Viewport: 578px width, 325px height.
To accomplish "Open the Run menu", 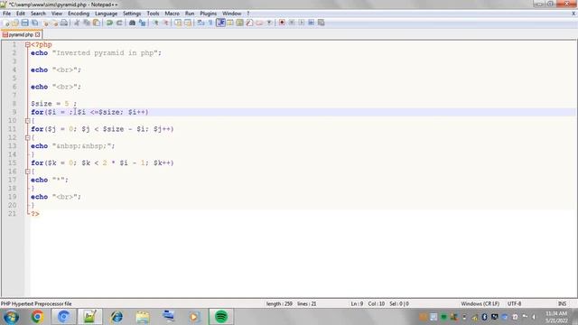I will [x=190, y=14].
